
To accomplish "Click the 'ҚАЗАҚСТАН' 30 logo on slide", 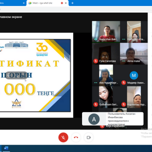I will pyautogui.click(x=42, y=49).
